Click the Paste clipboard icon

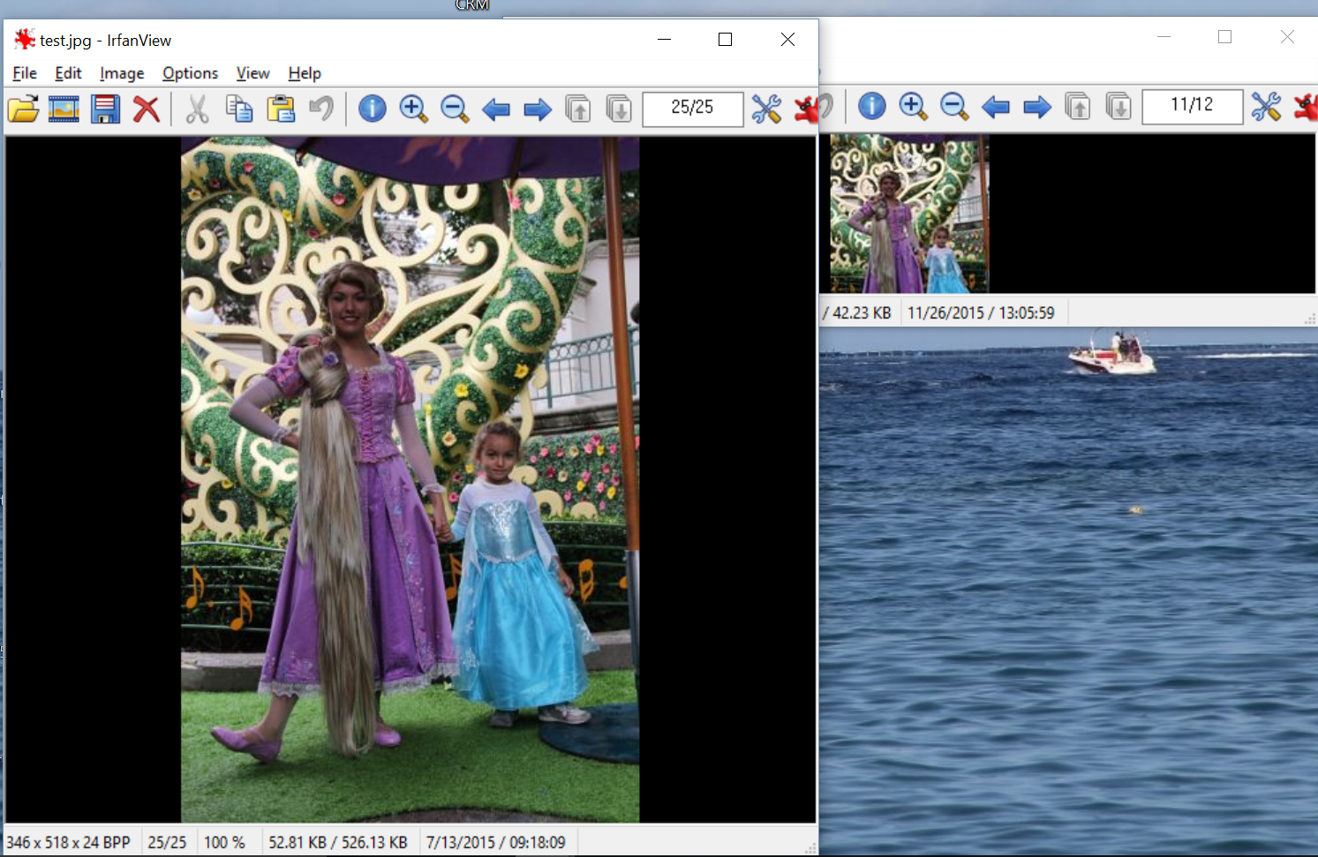coord(281,109)
